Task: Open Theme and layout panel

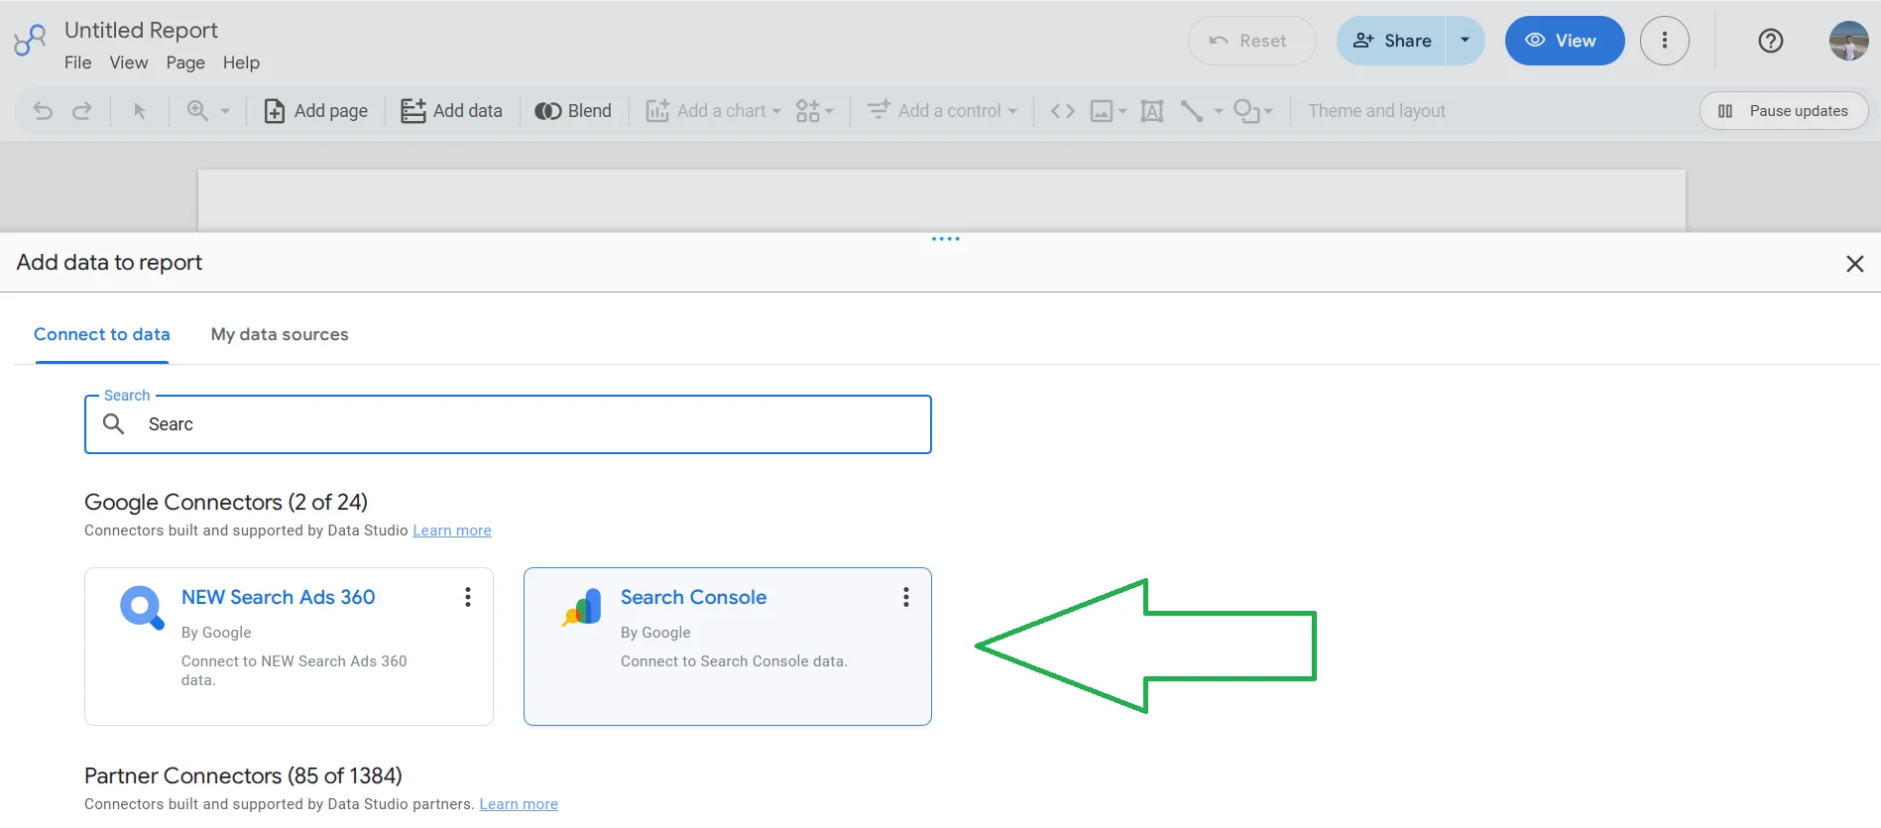Action: click(1376, 111)
